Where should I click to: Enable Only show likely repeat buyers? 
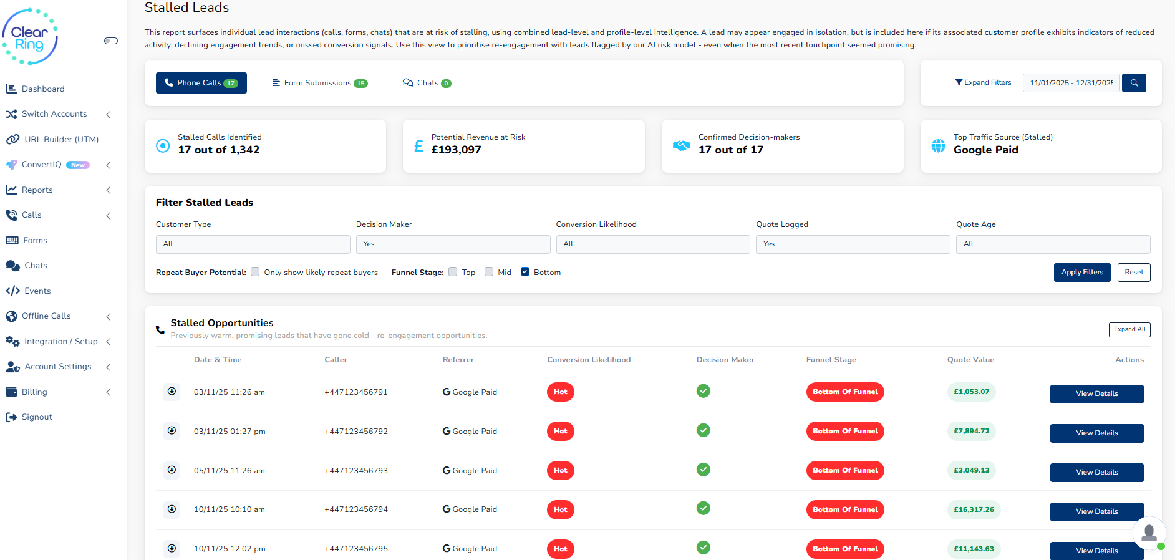(255, 272)
